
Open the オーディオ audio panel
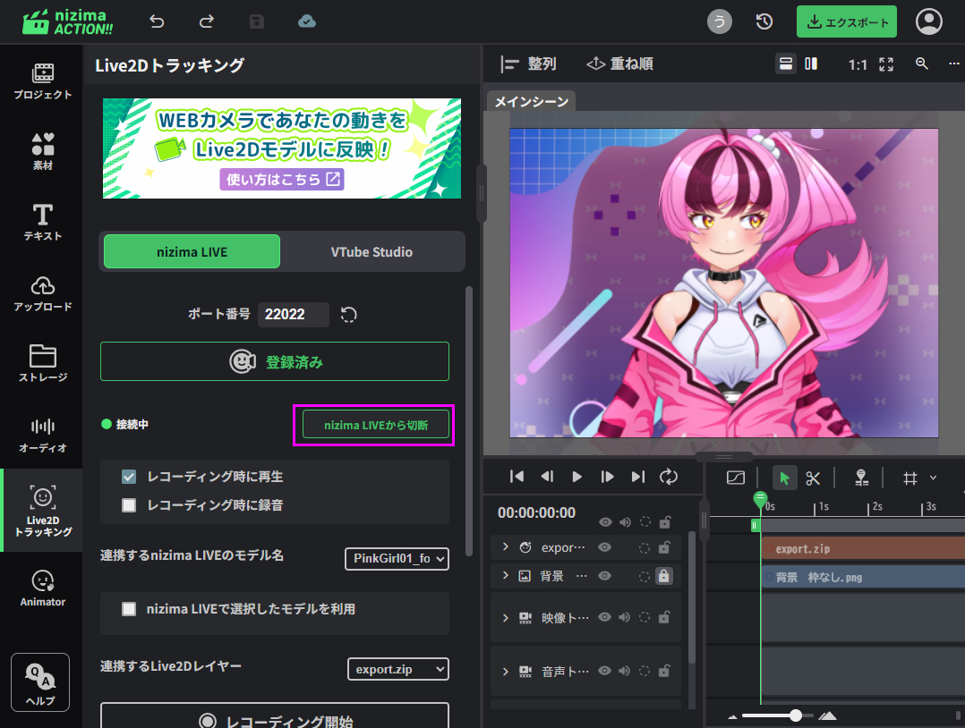coord(42,435)
